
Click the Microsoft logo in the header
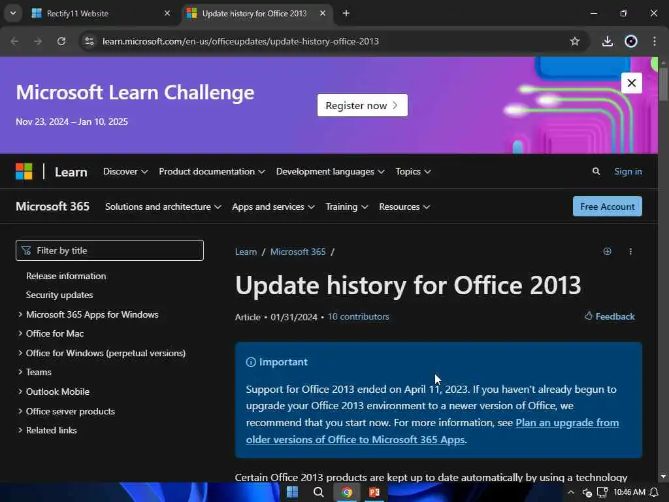[x=24, y=172]
